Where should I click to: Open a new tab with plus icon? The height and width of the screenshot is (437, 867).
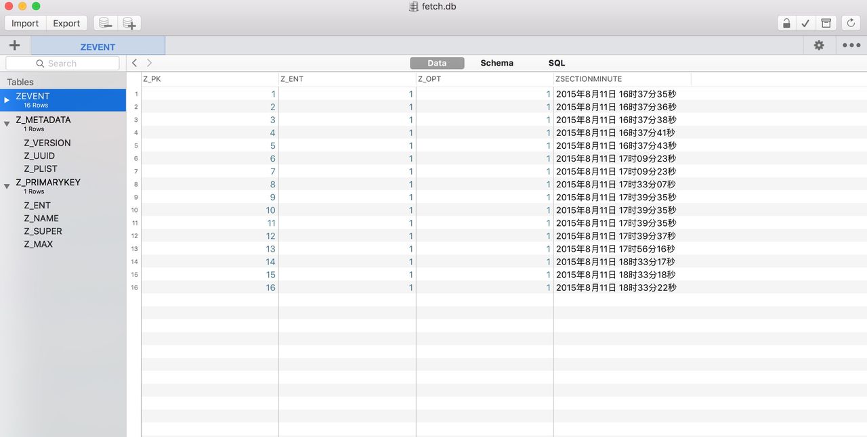(x=15, y=45)
